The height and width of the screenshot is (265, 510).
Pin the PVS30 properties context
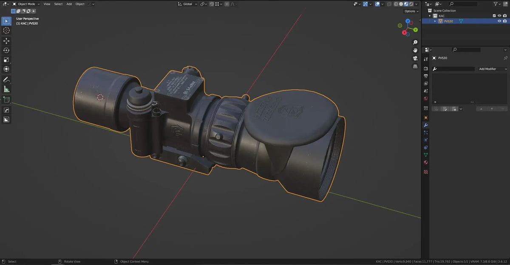[505, 58]
